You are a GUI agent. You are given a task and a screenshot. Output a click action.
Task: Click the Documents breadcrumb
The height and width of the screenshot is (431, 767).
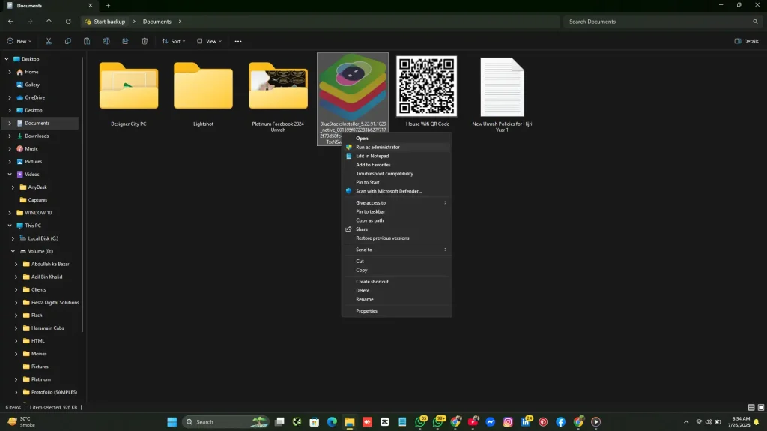[157, 22]
